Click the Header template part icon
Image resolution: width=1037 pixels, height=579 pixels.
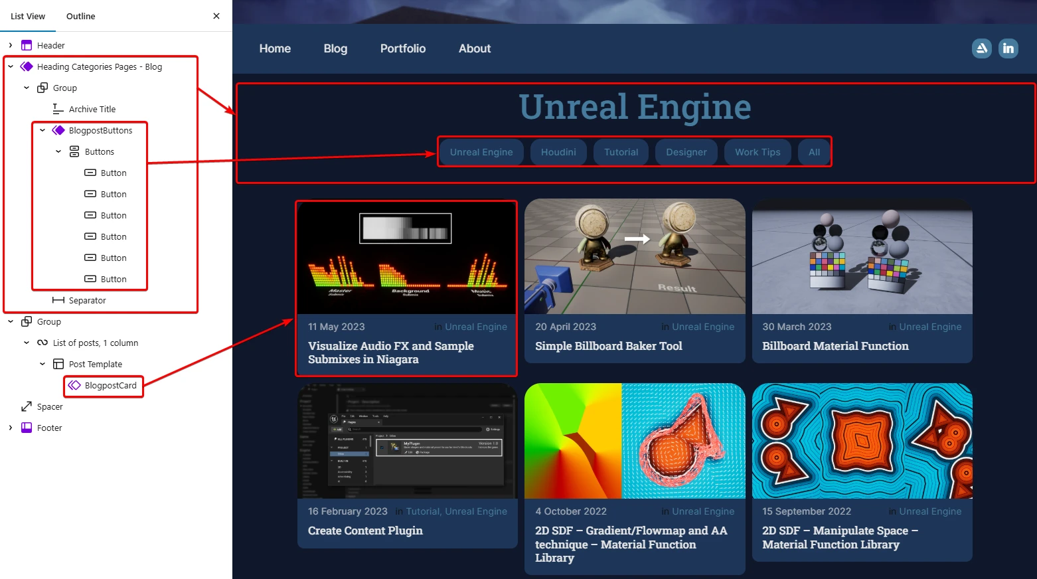tap(27, 45)
